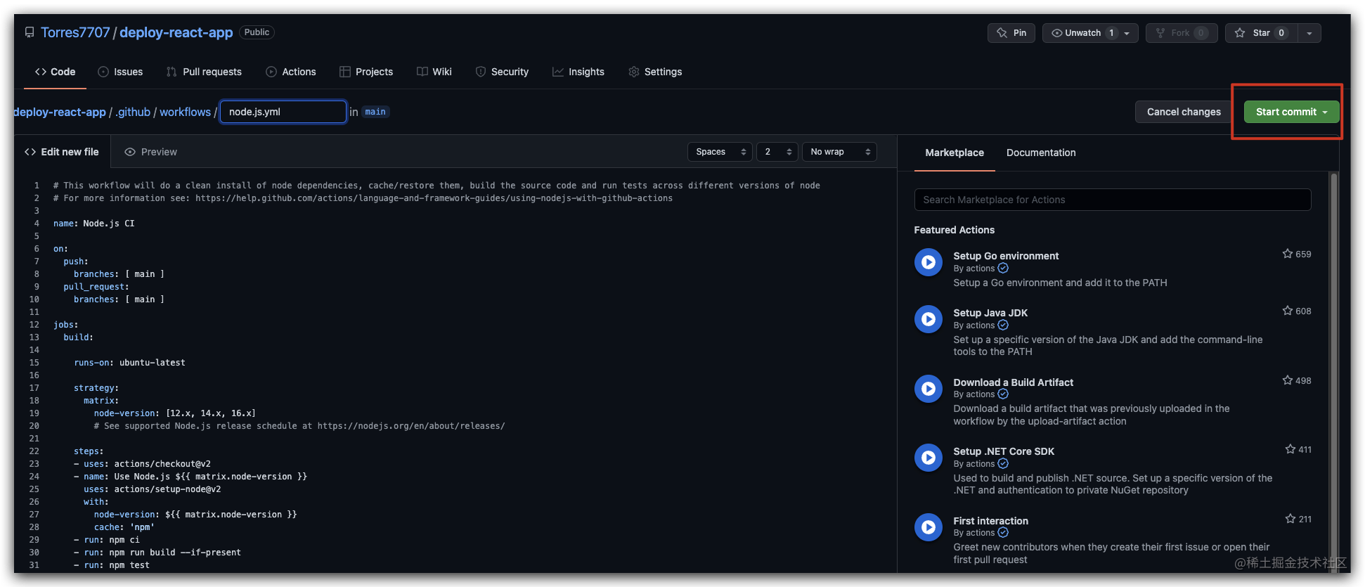This screenshot has width=1365, height=587.
Task: Open the Projects tab
Action: [x=366, y=72]
